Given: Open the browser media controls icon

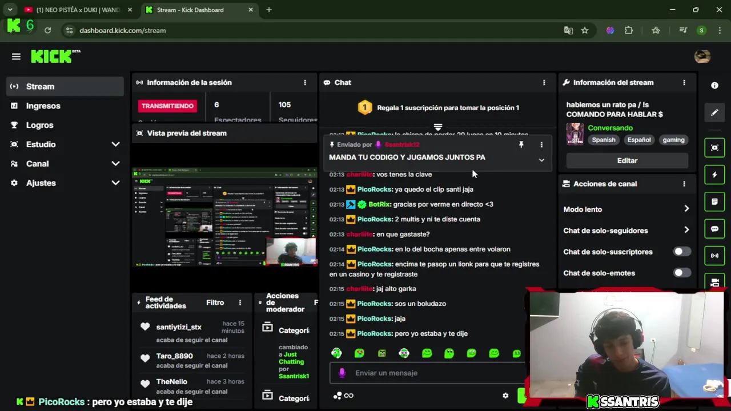Looking at the screenshot, I should click(683, 30).
